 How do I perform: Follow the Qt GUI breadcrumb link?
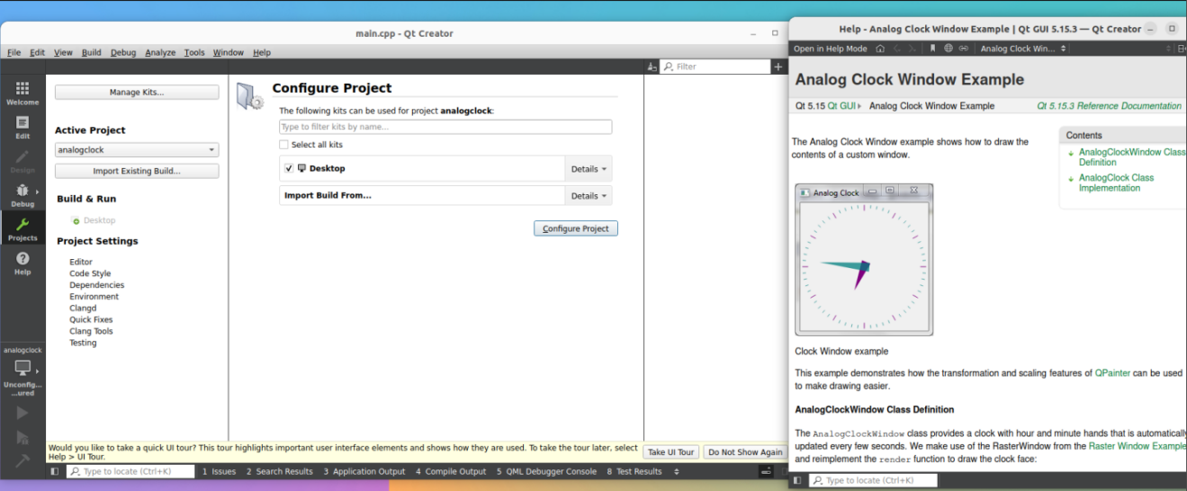[841, 106]
